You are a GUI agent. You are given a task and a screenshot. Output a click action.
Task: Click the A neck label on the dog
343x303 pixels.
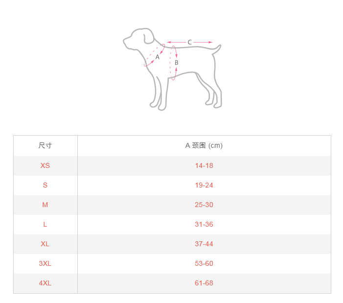point(158,57)
